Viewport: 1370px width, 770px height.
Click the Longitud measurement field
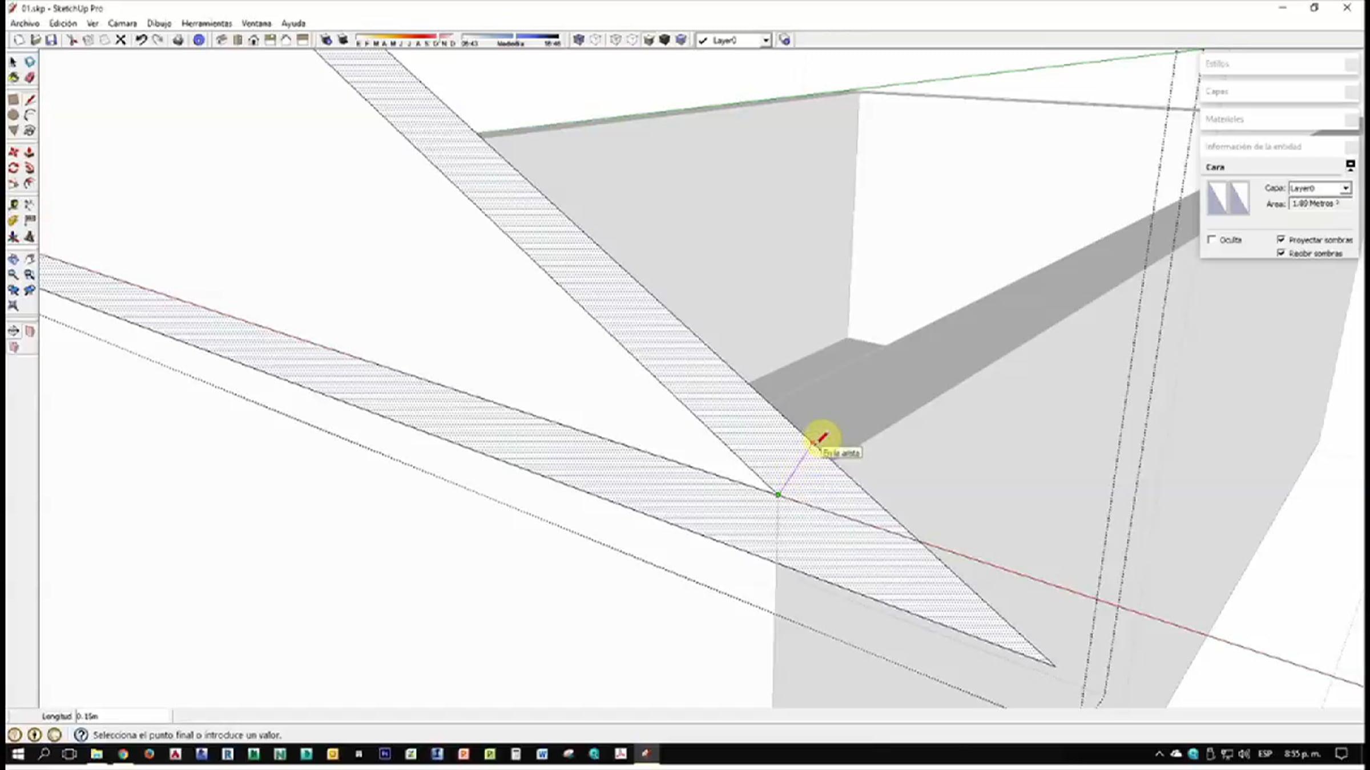[123, 716]
